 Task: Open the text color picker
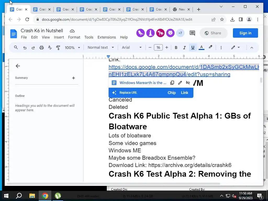pos(202,48)
